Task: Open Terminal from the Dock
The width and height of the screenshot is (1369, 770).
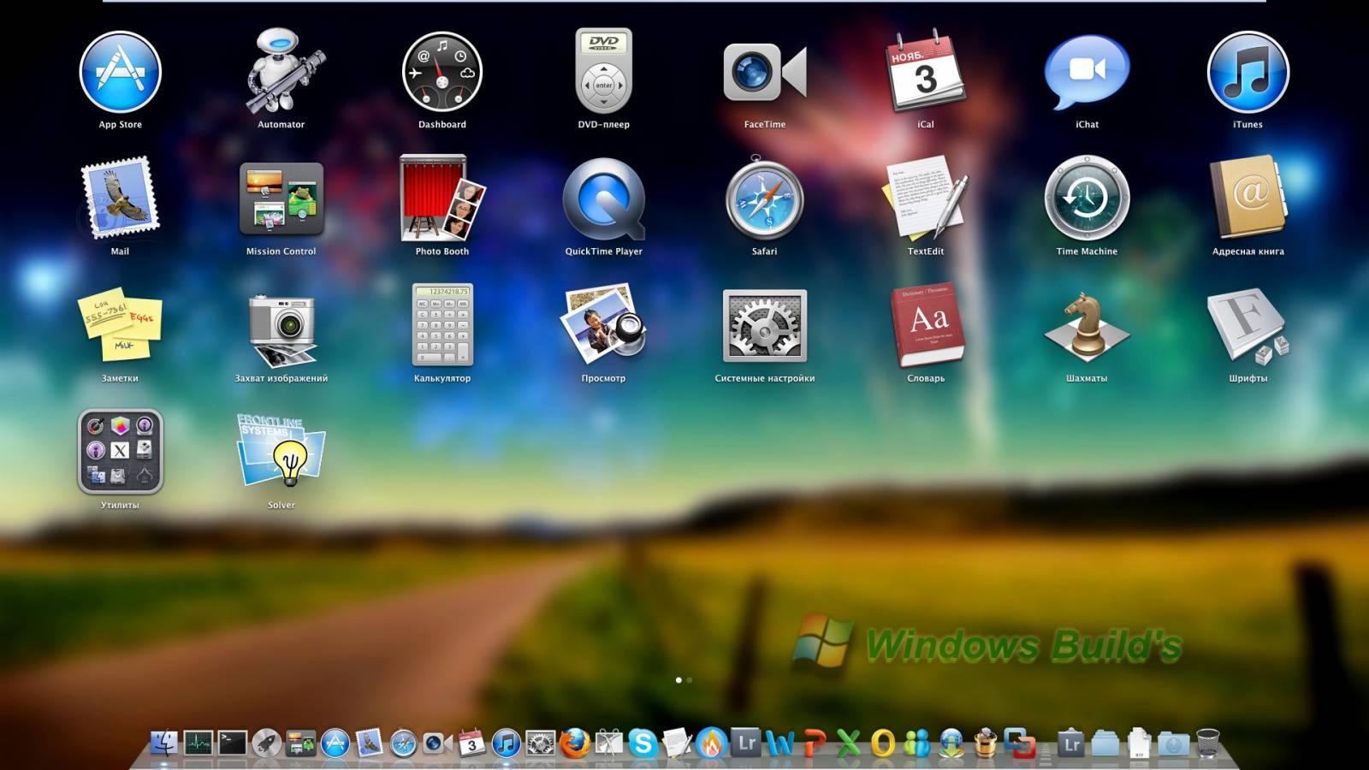Action: click(x=232, y=743)
